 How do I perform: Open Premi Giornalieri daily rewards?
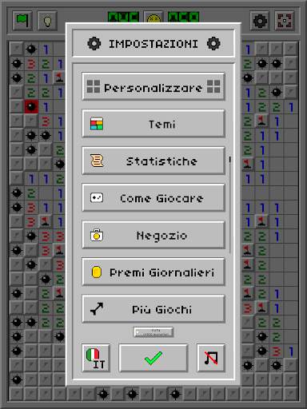point(153,272)
